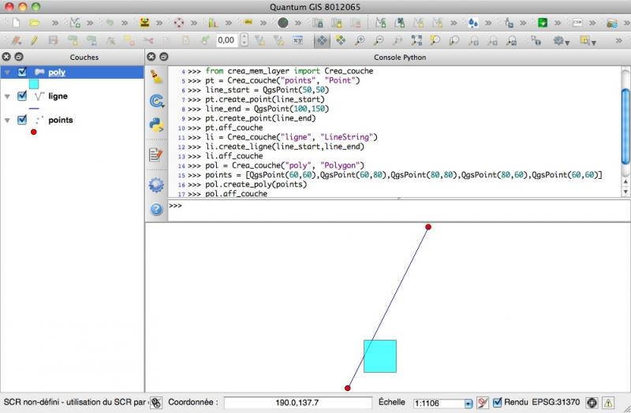631x413 pixels.
Task: Click the Coordonnée input field
Action: point(297,403)
